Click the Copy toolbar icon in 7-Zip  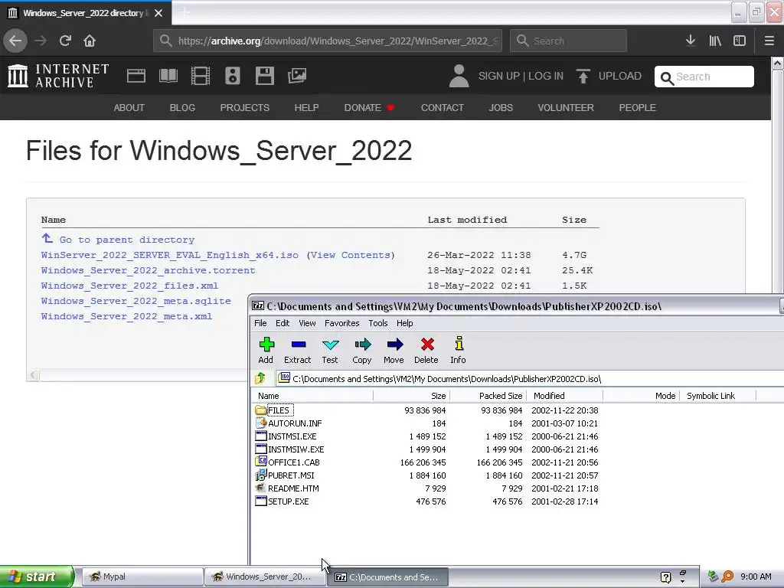click(362, 350)
